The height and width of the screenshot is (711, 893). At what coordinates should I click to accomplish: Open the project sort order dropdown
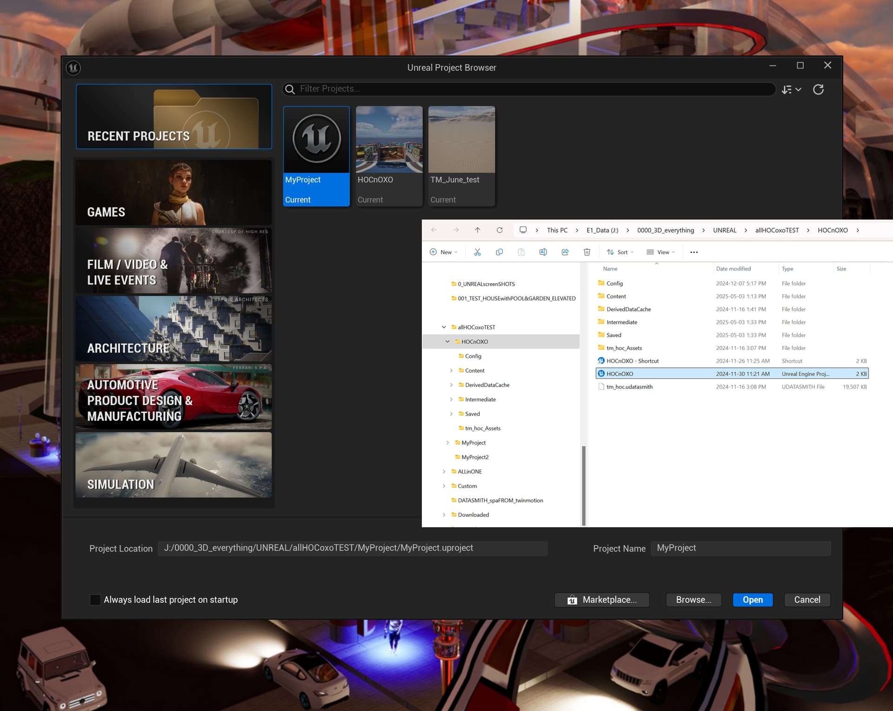pos(791,89)
